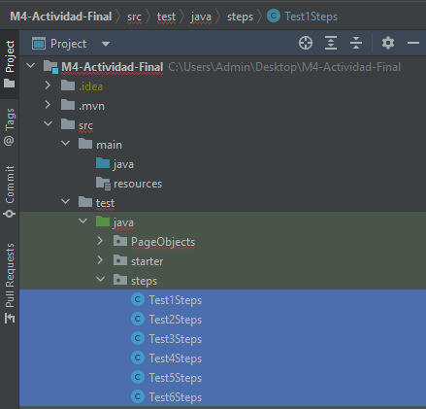Switch to the Project side tab
426x409 pixels.
coord(10,64)
